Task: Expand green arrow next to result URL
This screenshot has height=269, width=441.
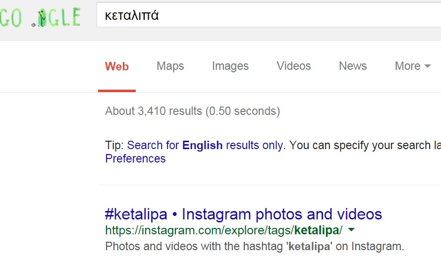Action: coord(351,230)
